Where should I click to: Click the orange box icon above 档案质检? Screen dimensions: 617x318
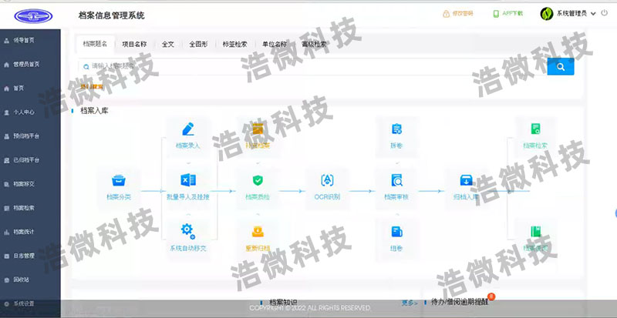(258, 129)
